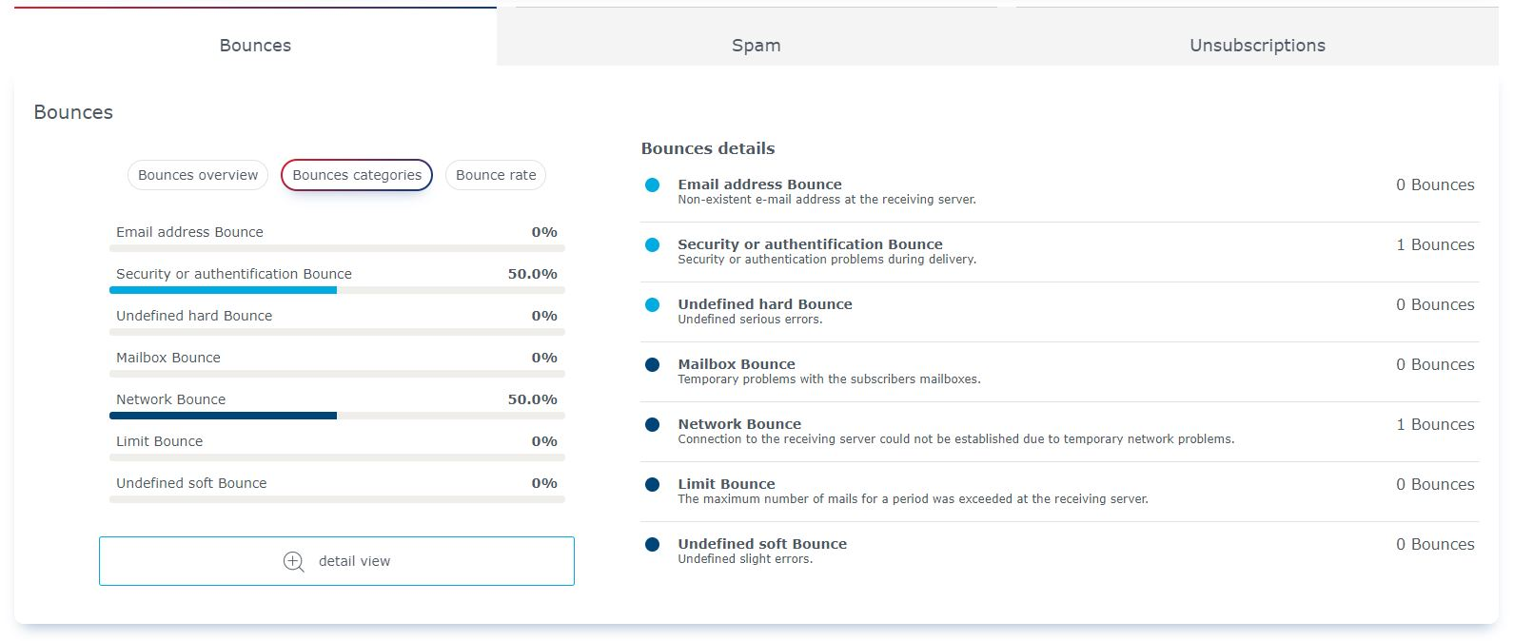Click the magnifier icon in detail view

tap(294, 561)
